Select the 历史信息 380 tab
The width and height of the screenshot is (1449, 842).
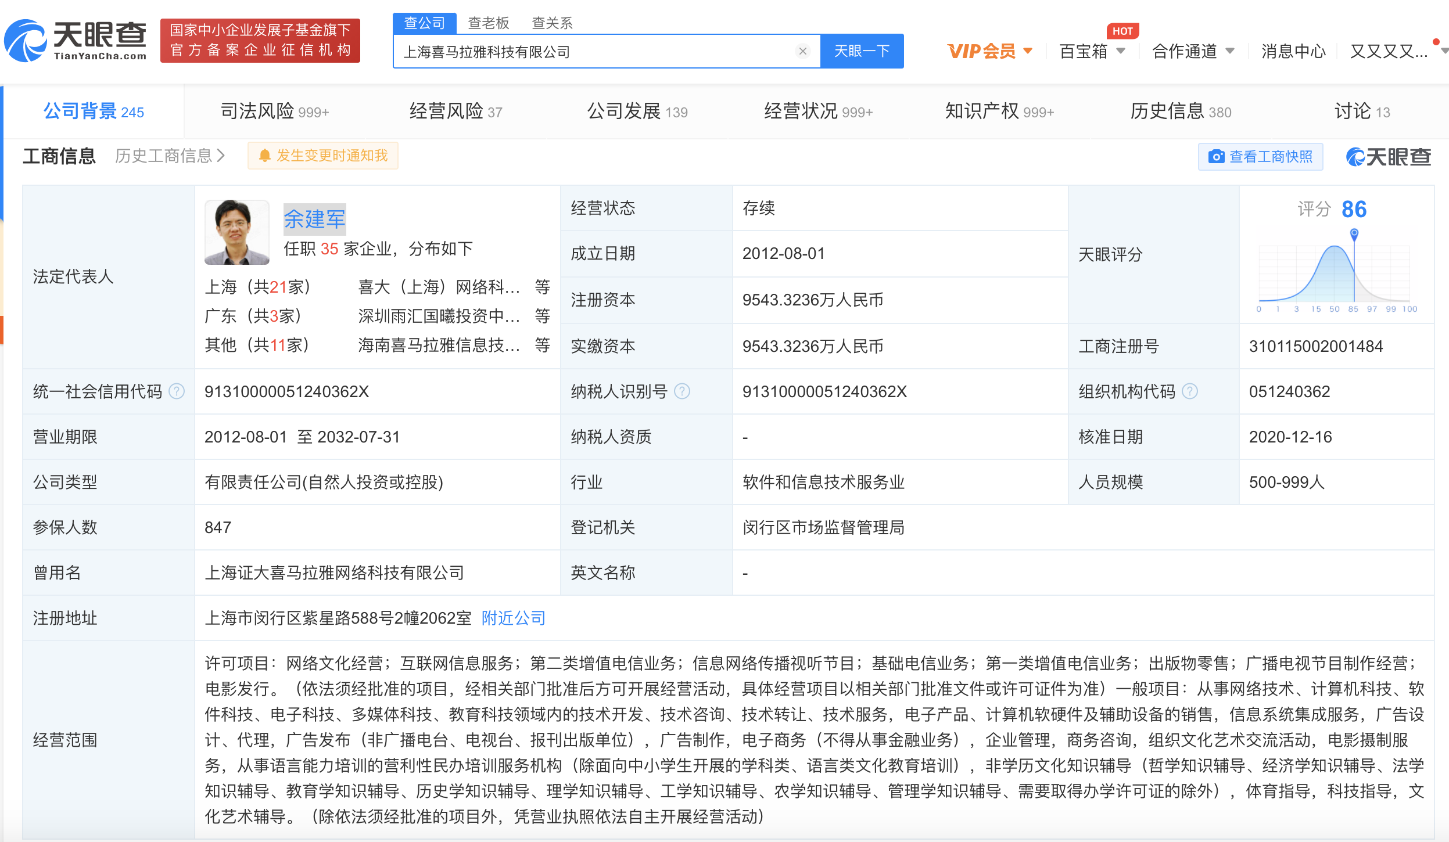click(x=1181, y=111)
